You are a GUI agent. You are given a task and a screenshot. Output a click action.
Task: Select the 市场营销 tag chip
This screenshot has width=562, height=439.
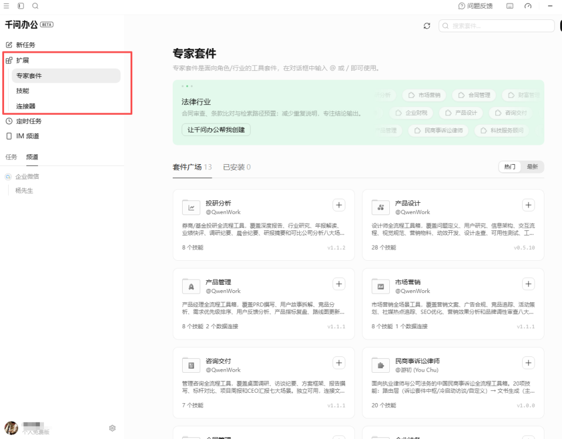424,95
